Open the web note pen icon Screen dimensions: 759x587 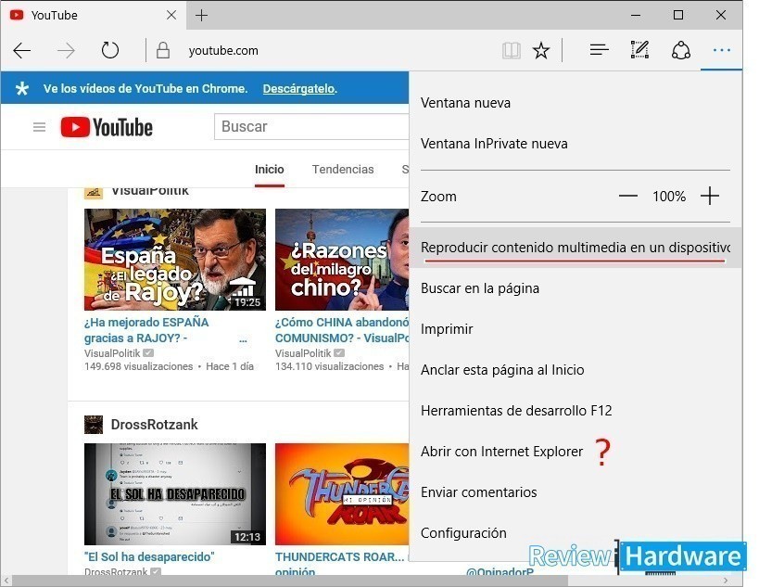click(639, 50)
